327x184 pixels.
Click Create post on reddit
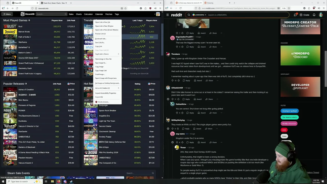tap(305, 15)
